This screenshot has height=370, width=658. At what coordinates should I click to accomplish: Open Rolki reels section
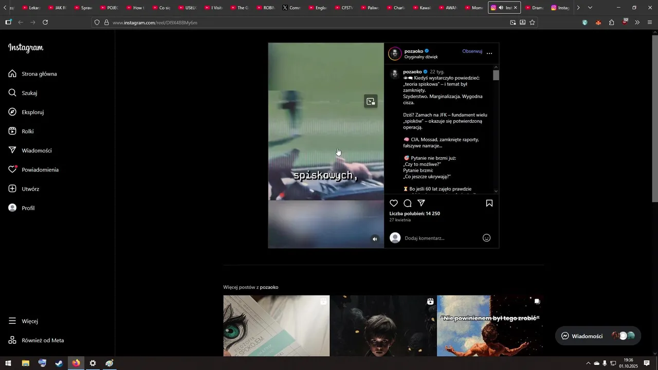(22, 132)
